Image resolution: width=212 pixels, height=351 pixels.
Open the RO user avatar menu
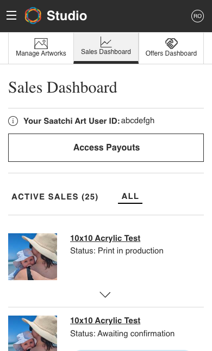[197, 16]
